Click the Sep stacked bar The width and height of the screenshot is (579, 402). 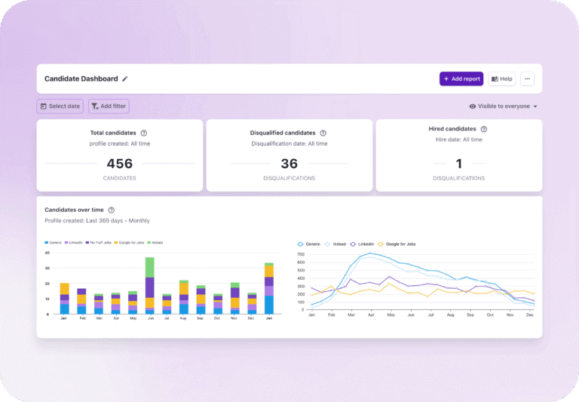[x=201, y=299]
